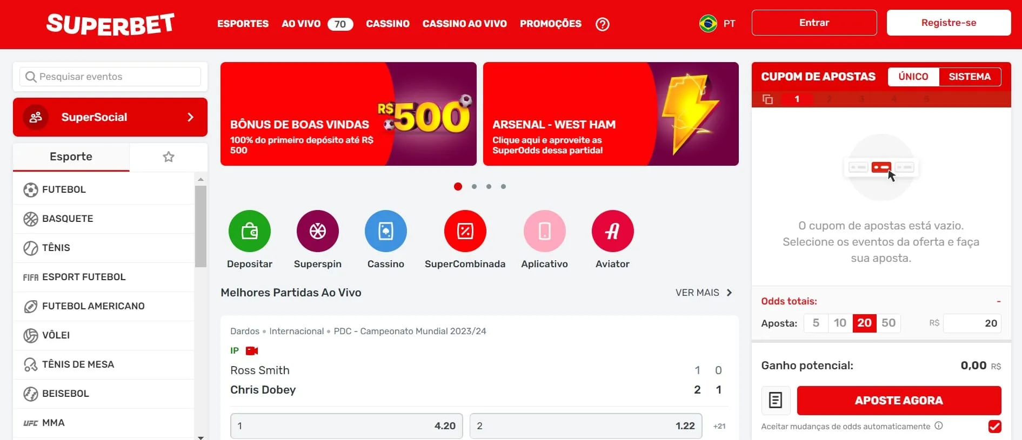This screenshot has width=1022, height=440.
Task: Open the Superspin wheel icon
Action: coord(318,231)
